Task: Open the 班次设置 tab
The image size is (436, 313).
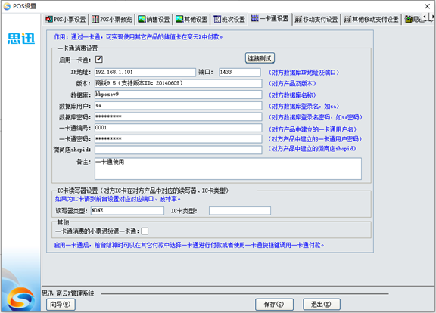Action: click(229, 19)
